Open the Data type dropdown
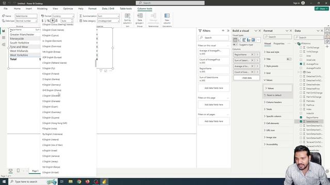This screenshot has height=185, width=330. pyautogui.click(x=26, y=21)
